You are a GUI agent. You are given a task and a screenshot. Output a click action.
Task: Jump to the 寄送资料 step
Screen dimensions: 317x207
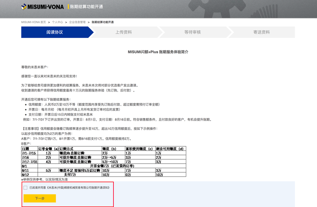point(262,32)
